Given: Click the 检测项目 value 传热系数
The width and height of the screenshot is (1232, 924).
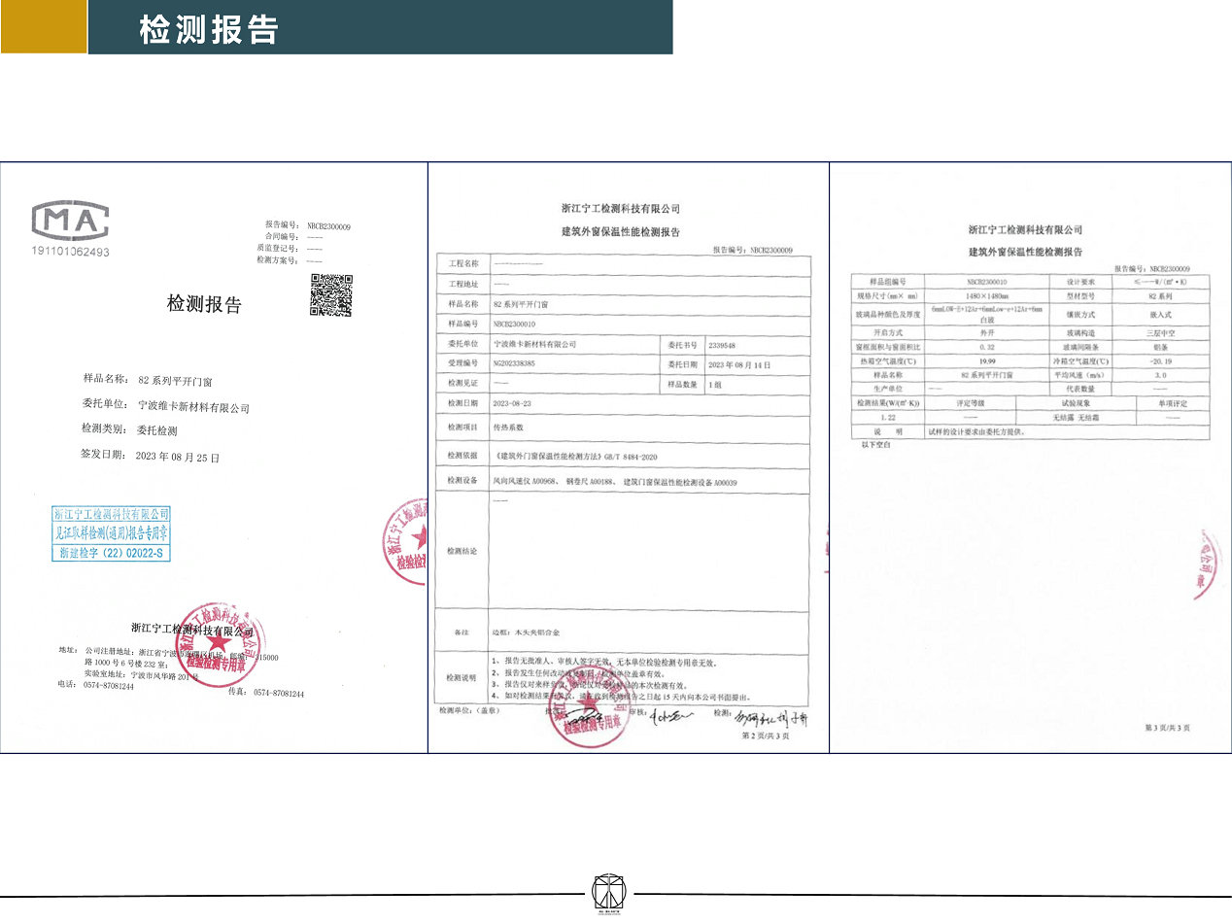Looking at the screenshot, I should point(509,428).
